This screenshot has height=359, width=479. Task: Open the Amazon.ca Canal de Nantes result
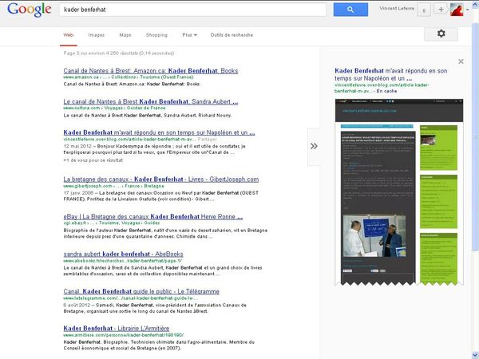pos(151,70)
